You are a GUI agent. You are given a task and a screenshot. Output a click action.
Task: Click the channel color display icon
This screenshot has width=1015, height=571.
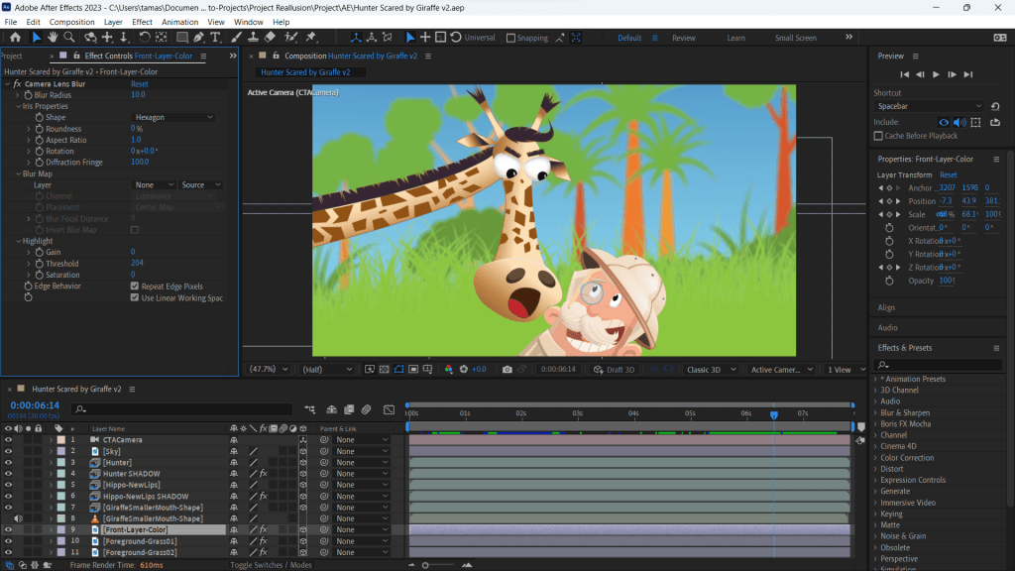coord(449,370)
